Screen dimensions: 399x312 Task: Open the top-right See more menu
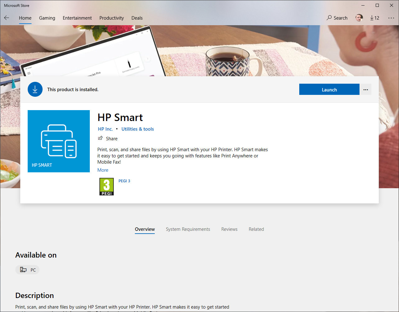click(391, 18)
